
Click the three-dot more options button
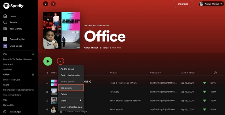tap(60, 61)
